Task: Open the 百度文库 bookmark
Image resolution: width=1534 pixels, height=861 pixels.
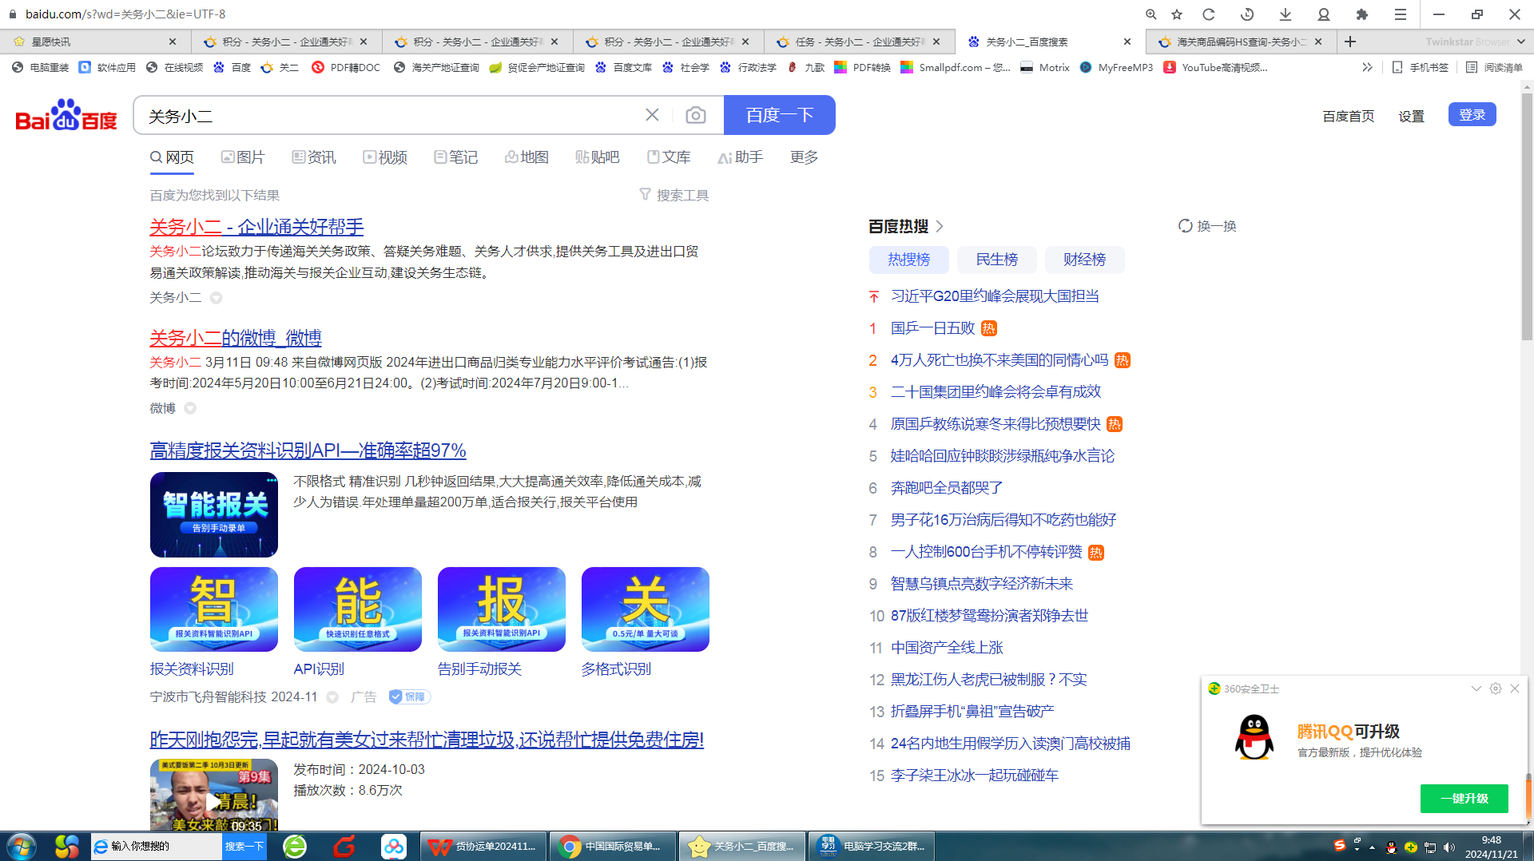Action: pyautogui.click(x=623, y=67)
